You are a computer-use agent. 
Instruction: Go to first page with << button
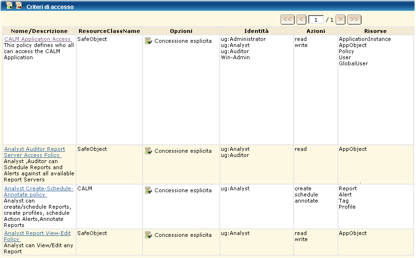click(288, 20)
